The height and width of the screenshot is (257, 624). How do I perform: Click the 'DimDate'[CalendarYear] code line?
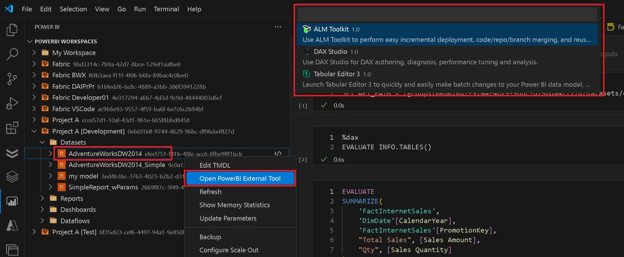click(x=408, y=220)
